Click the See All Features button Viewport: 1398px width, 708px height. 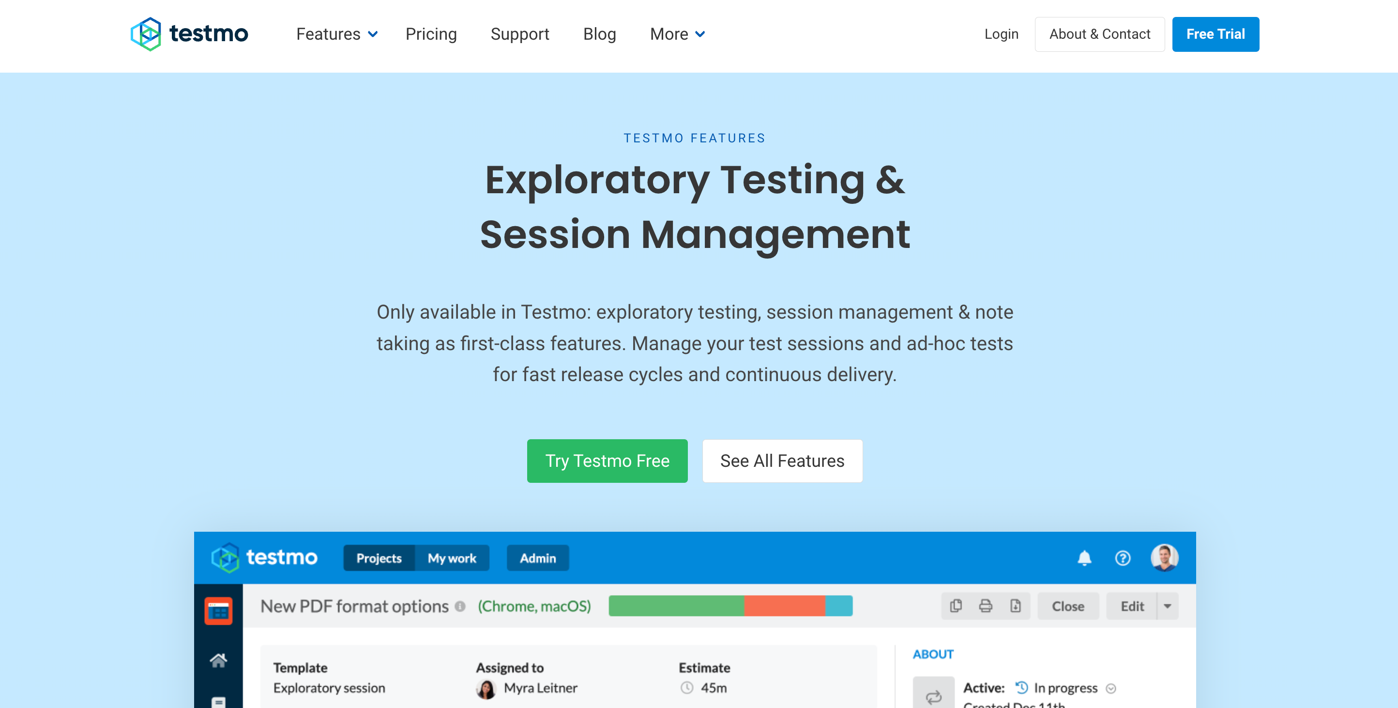coord(782,461)
